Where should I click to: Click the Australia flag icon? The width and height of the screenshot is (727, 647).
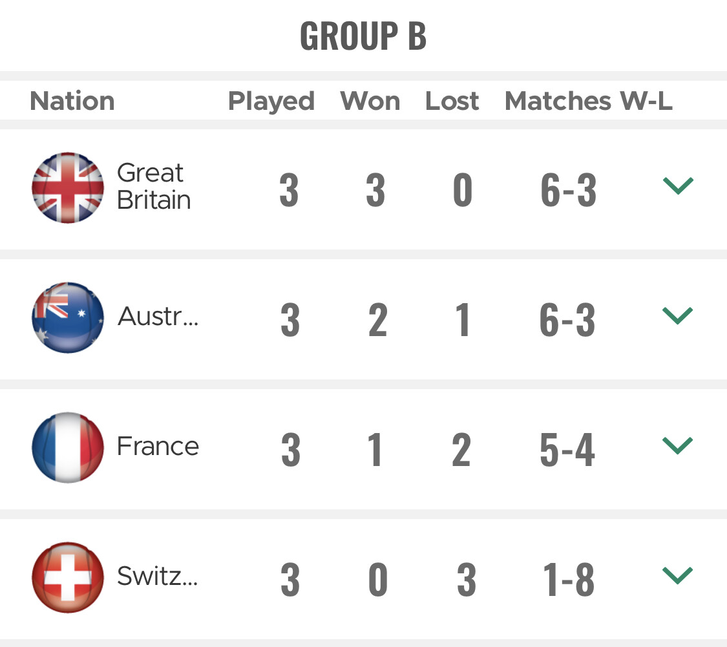[68, 318]
